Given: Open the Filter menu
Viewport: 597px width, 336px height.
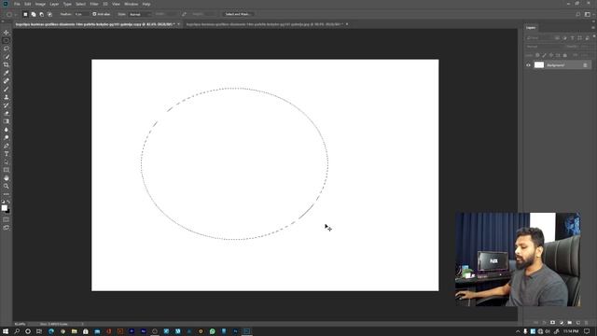Looking at the screenshot, I should click(x=94, y=4).
